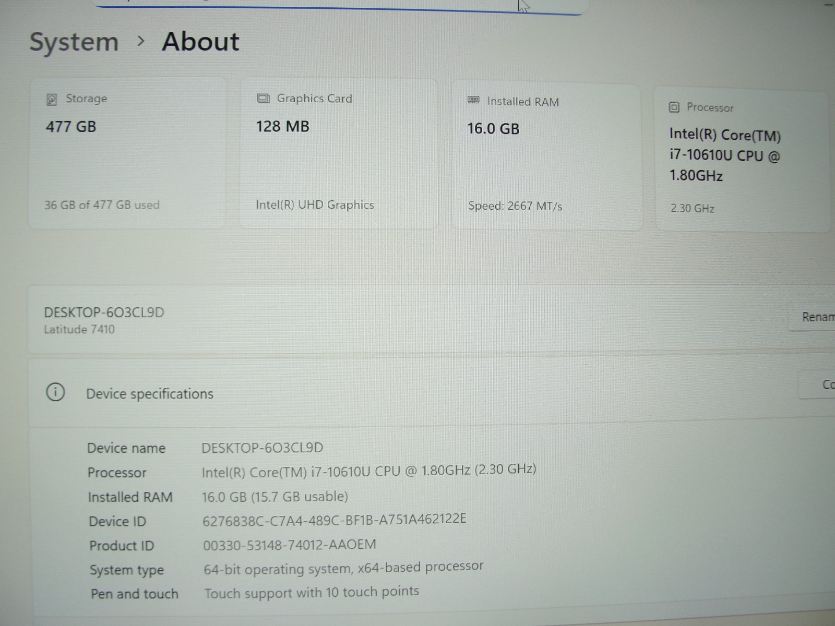
Task: Click the 'Device name' row label
Action: tap(126, 448)
